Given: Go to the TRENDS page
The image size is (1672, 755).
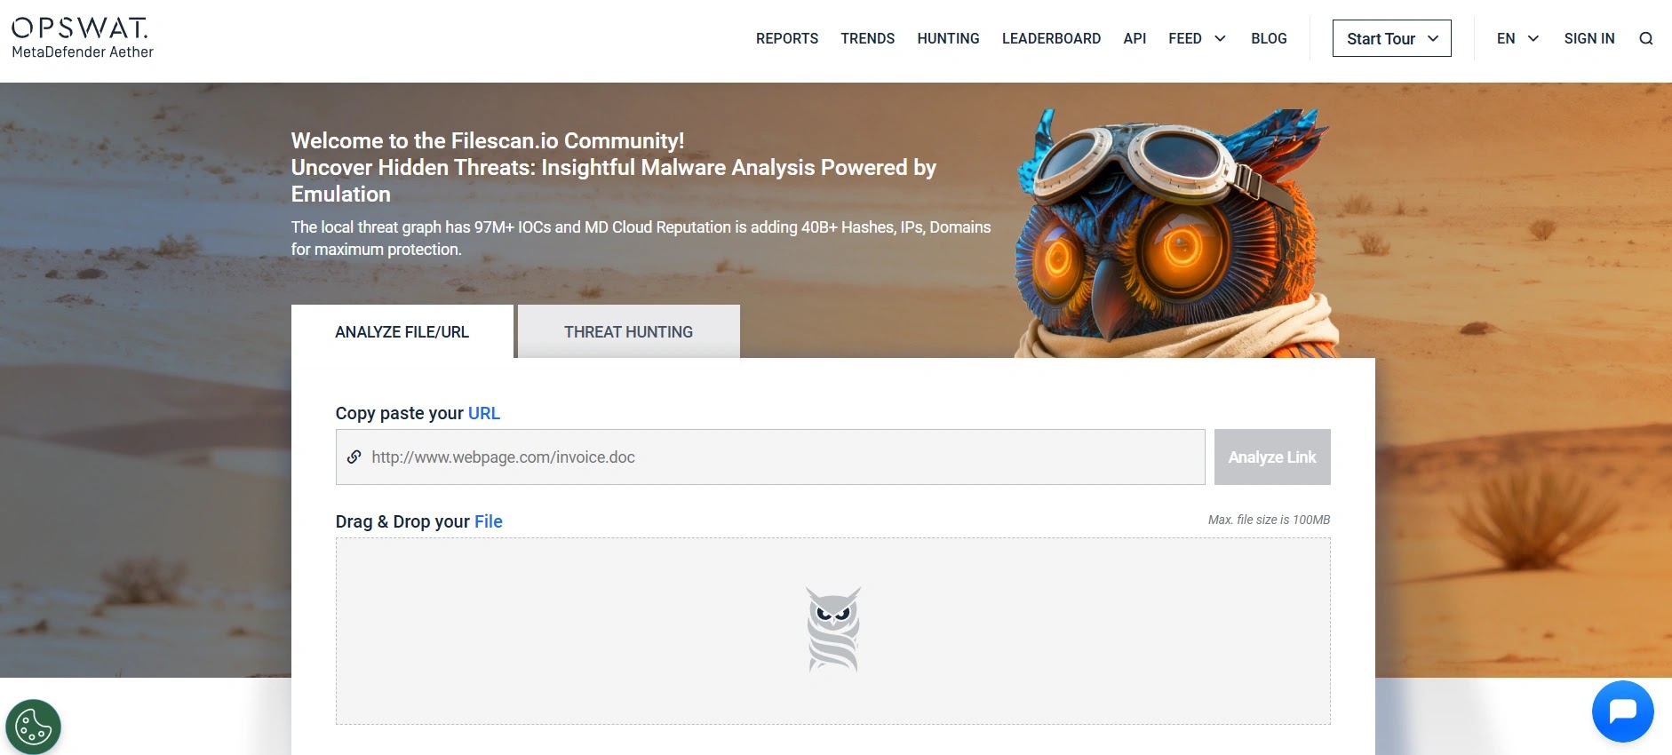Looking at the screenshot, I should tap(867, 38).
